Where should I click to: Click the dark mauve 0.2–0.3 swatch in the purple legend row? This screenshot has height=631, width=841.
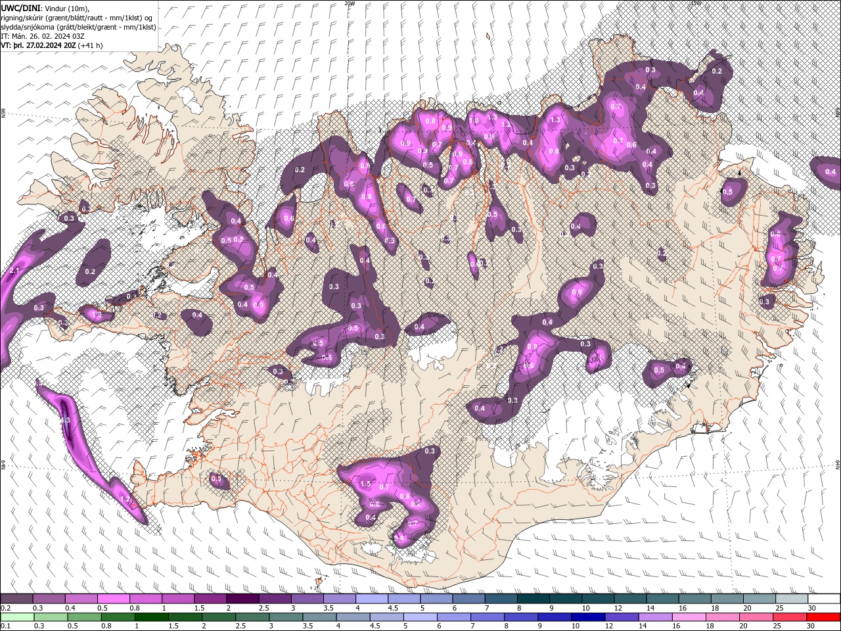[x=16, y=599]
